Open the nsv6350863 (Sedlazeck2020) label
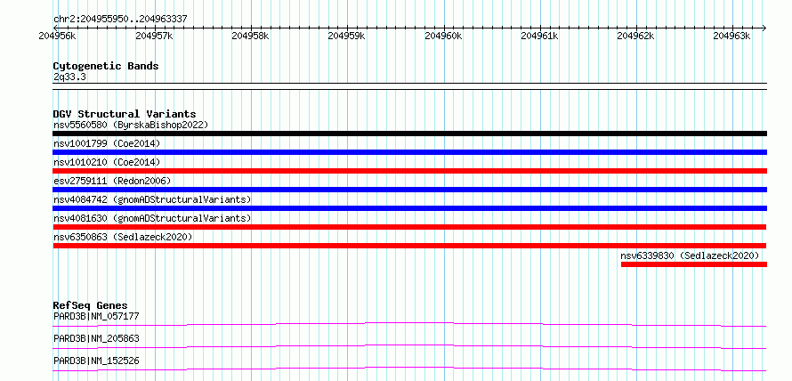792x381 pixels. pyautogui.click(x=123, y=237)
